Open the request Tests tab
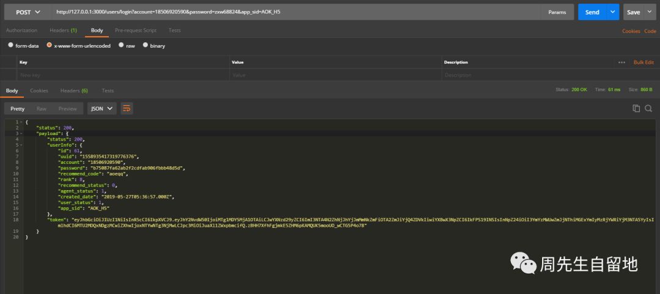Image resolution: width=660 pixels, height=294 pixels. pos(175,31)
